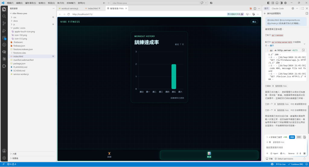Open the Accounts icon in activity bar
Screen dimensions: 309x167
4,151
